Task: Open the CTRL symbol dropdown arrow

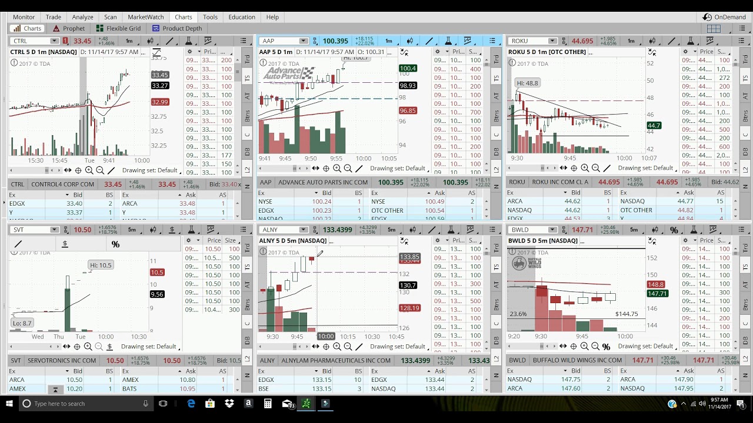Action: 54,41
